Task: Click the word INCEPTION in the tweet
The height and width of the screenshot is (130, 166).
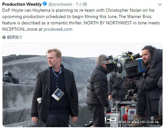Action: [13, 29]
